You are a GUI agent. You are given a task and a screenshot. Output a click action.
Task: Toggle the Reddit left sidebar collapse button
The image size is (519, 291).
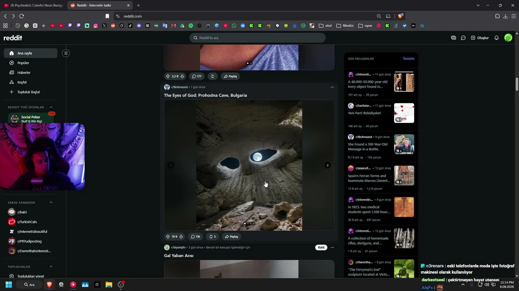click(x=66, y=53)
